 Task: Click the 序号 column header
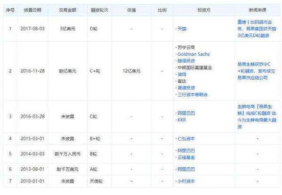[10, 10]
